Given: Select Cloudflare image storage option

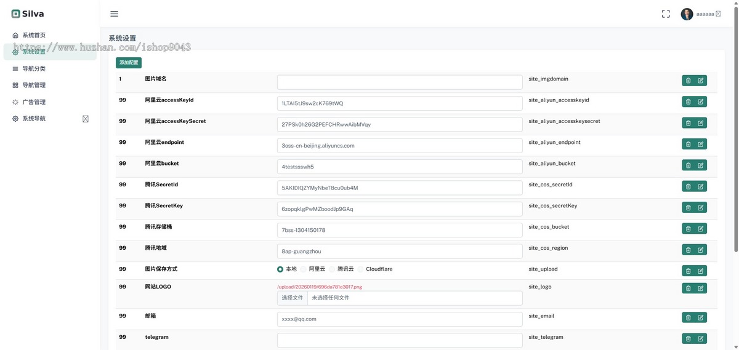Looking at the screenshot, I should point(361,269).
